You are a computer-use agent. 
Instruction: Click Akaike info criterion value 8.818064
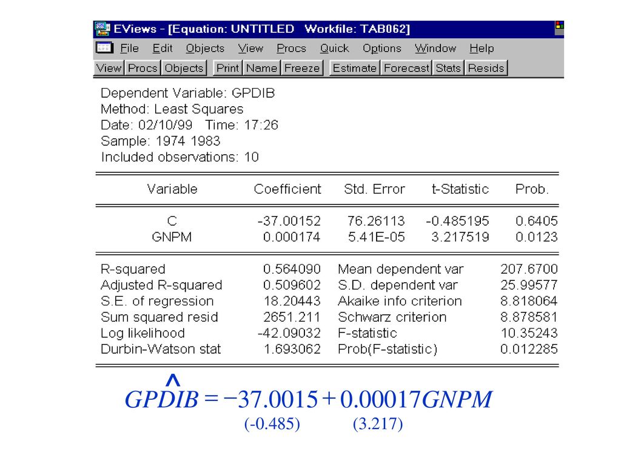coord(529,301)
